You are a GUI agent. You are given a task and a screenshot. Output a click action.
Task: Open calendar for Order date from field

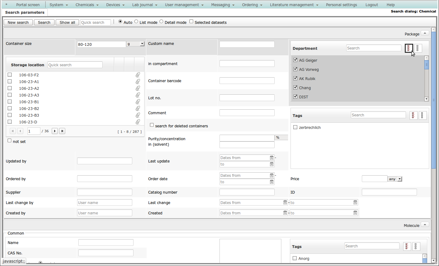(x=272, y=176)
